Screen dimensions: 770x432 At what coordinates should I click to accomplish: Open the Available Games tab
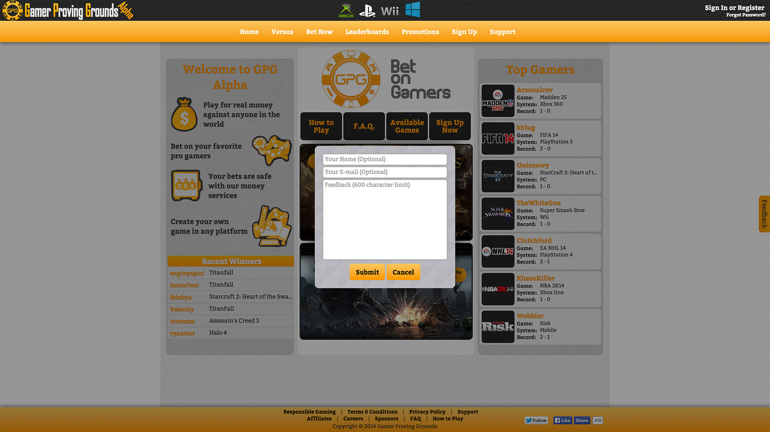[x=407, y=126]
